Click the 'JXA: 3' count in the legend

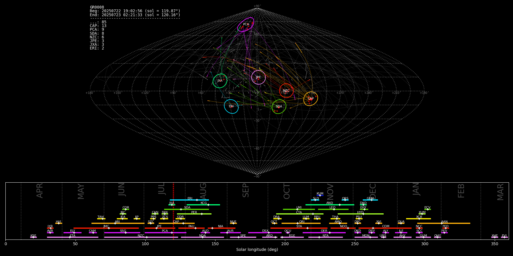(97, 45)
